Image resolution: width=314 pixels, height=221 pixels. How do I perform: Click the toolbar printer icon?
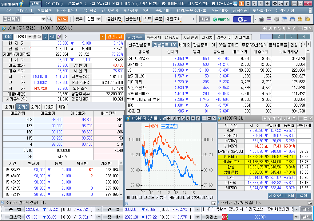pyautogui.click(x=261, y=19)
